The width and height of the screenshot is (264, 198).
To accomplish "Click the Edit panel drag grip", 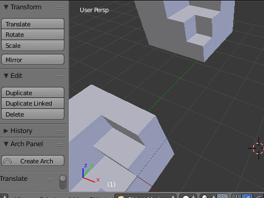I will coord(60,76).
